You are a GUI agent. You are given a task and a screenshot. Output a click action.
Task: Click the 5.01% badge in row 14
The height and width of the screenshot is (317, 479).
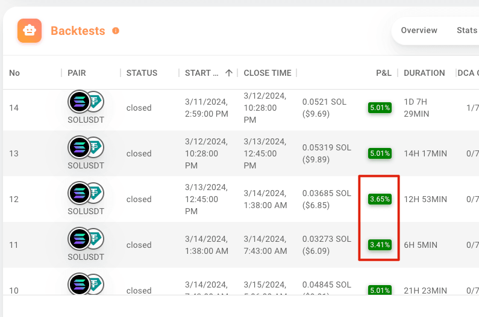pyautogui.click(x=380, y=108)
